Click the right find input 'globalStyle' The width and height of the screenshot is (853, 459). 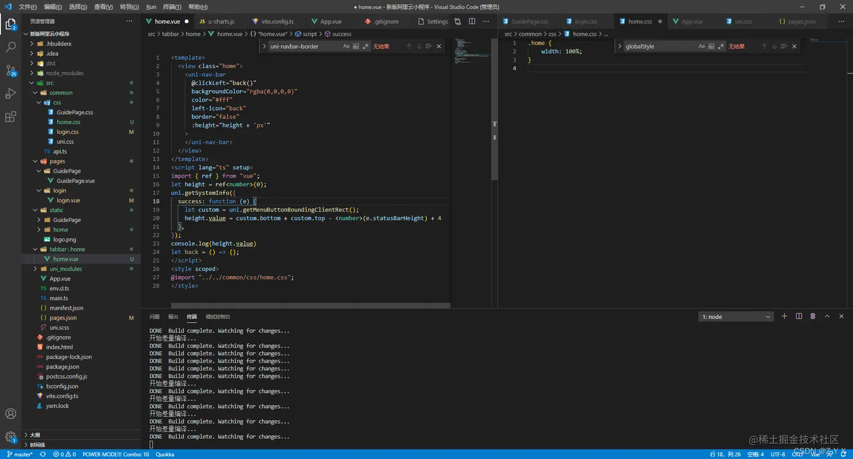click(x=660, y=46)
